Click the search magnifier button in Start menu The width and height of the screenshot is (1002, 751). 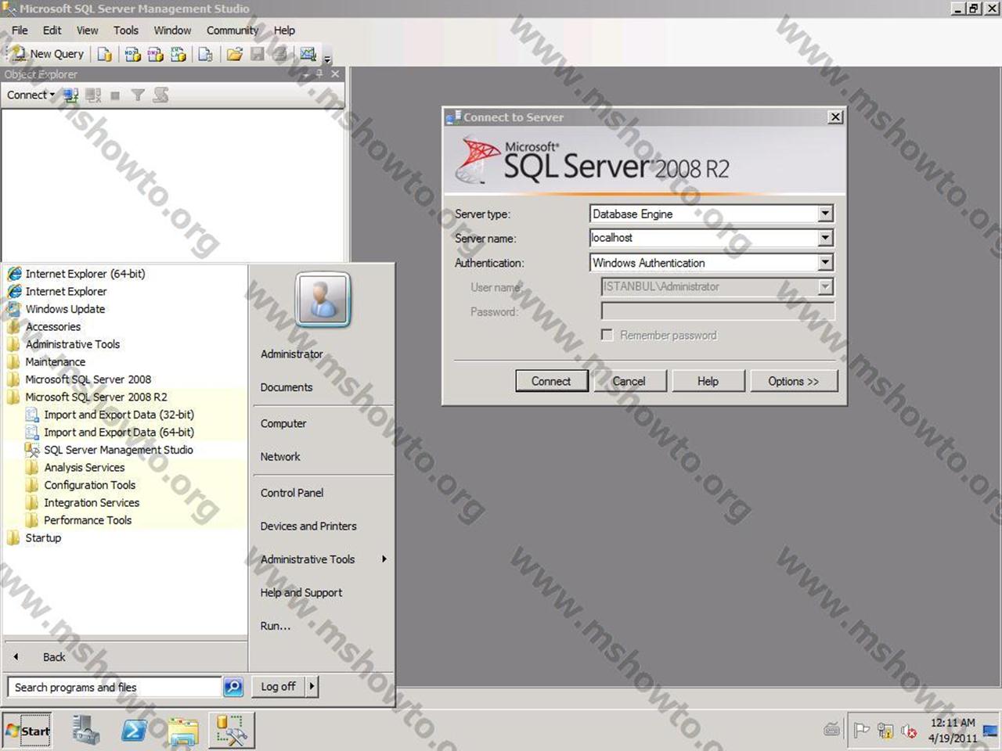click(233, 687)
